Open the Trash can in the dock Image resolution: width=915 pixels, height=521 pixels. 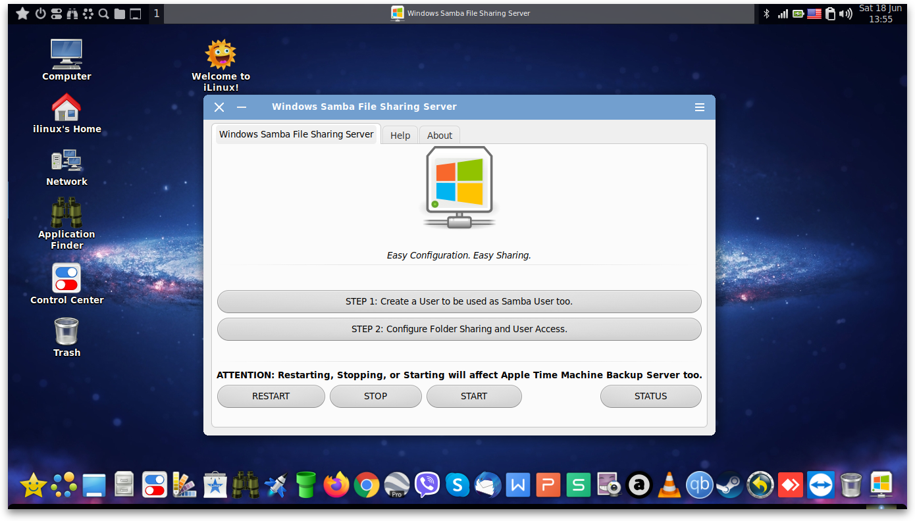click(851, 485)
